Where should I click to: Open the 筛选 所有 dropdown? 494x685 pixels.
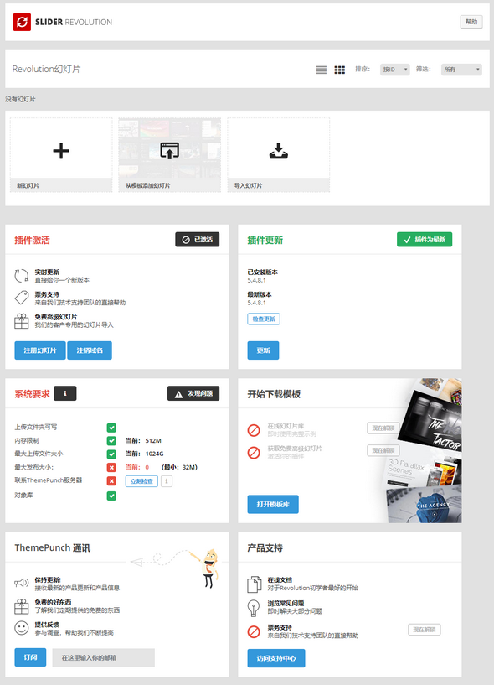pos(461,70)
